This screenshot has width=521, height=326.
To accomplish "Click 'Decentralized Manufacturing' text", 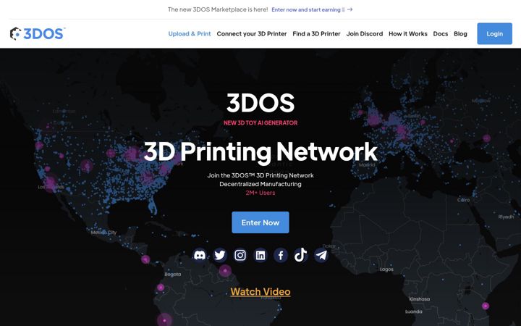I will coord(260,184).
